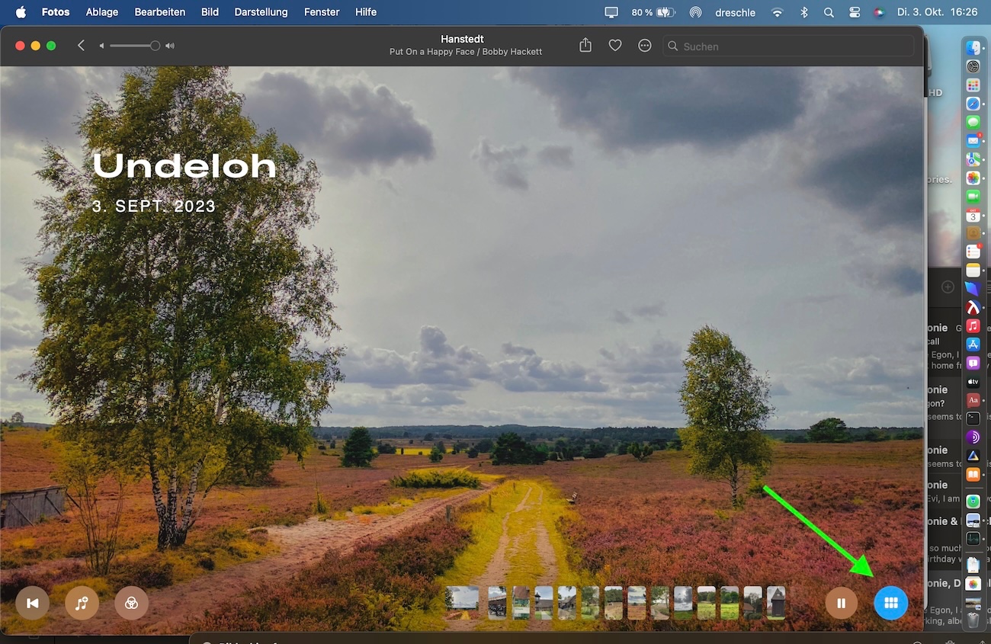The width and height of the screenshot is (991, 644).
Task: Open the Fotos app menu
Action: [56, 12]
